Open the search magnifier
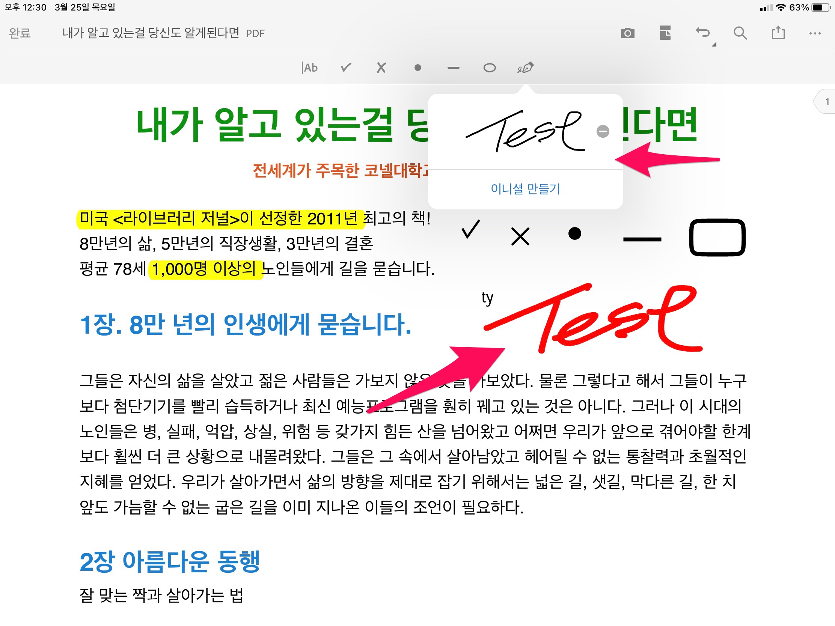This screenshot has height=626, width=835. pyautogui.click(x=740, y=33)
